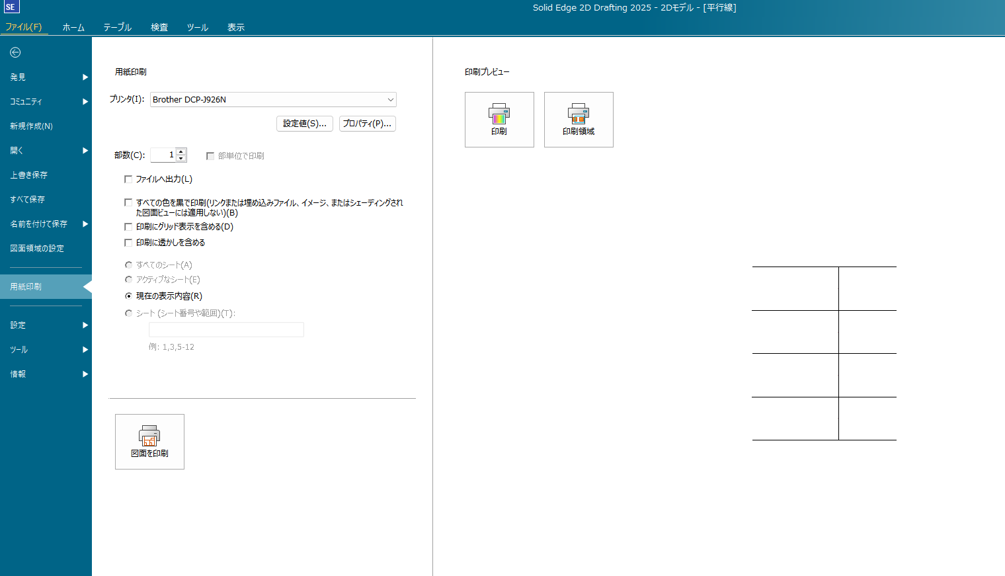Toggle 印刷に透かしを含める checkbox
The height and width of the screenshot is (576, 1005).
[x=128, y=243]
